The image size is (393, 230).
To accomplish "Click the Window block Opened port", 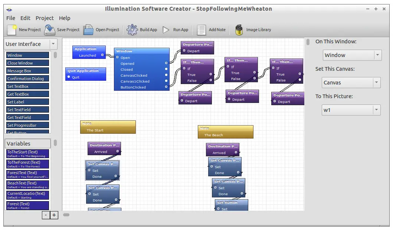I will pos(166,63).
